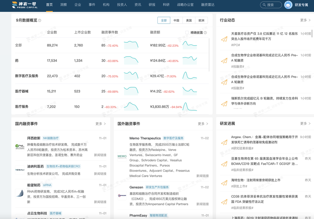
Task: Open 迪纳利医药 company logo
Action: tap(20, 170)
